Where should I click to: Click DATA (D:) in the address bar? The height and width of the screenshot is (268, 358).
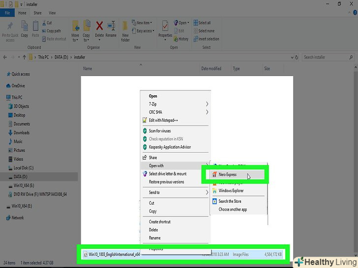coord(61,57)
